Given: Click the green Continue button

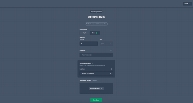Looking at the screenshot, I should click(x=96, y=100).
